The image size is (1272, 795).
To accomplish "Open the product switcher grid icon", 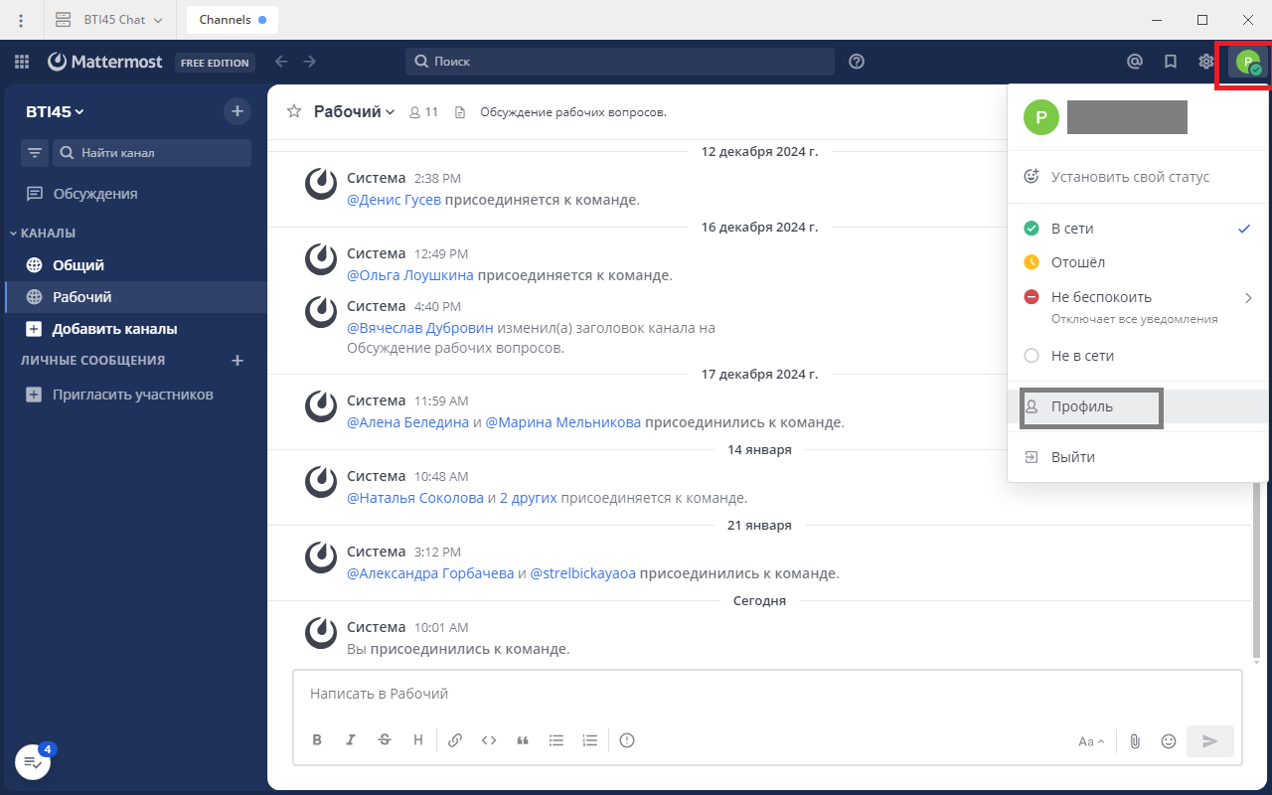I will click(x=22, y=62).
